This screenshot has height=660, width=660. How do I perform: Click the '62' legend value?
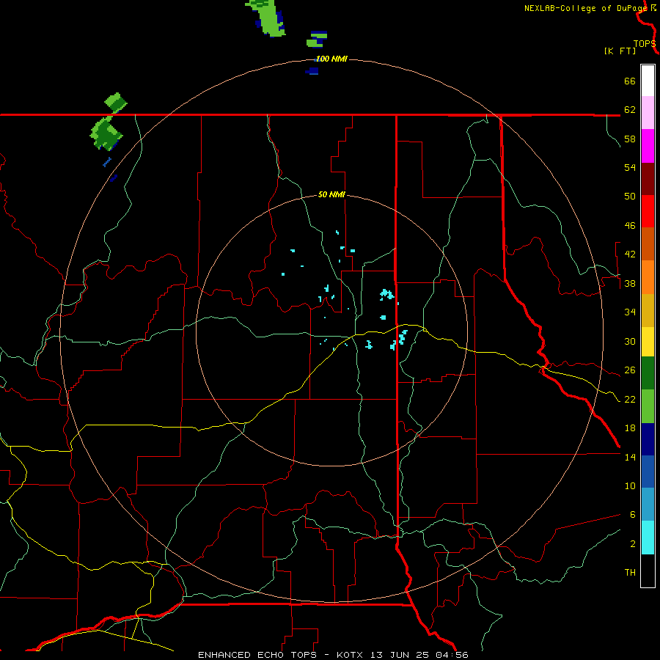(x=630, y=110)
